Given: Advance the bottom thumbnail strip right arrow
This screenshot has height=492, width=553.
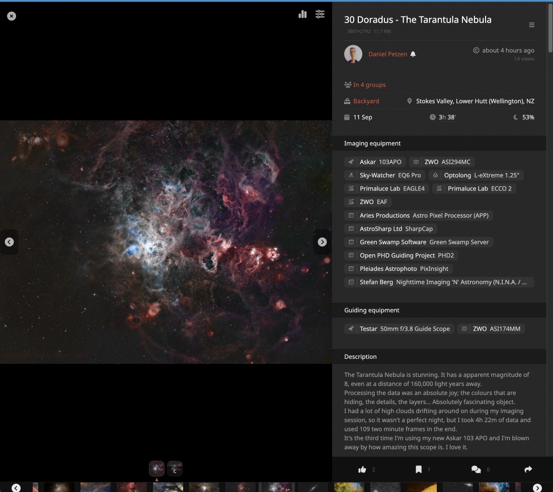Looking at the screenshot, I should [537, 488].
